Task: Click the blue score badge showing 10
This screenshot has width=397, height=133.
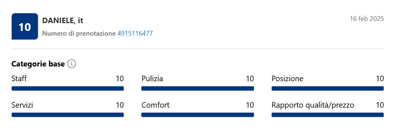Action: click(x=25, y=26)
